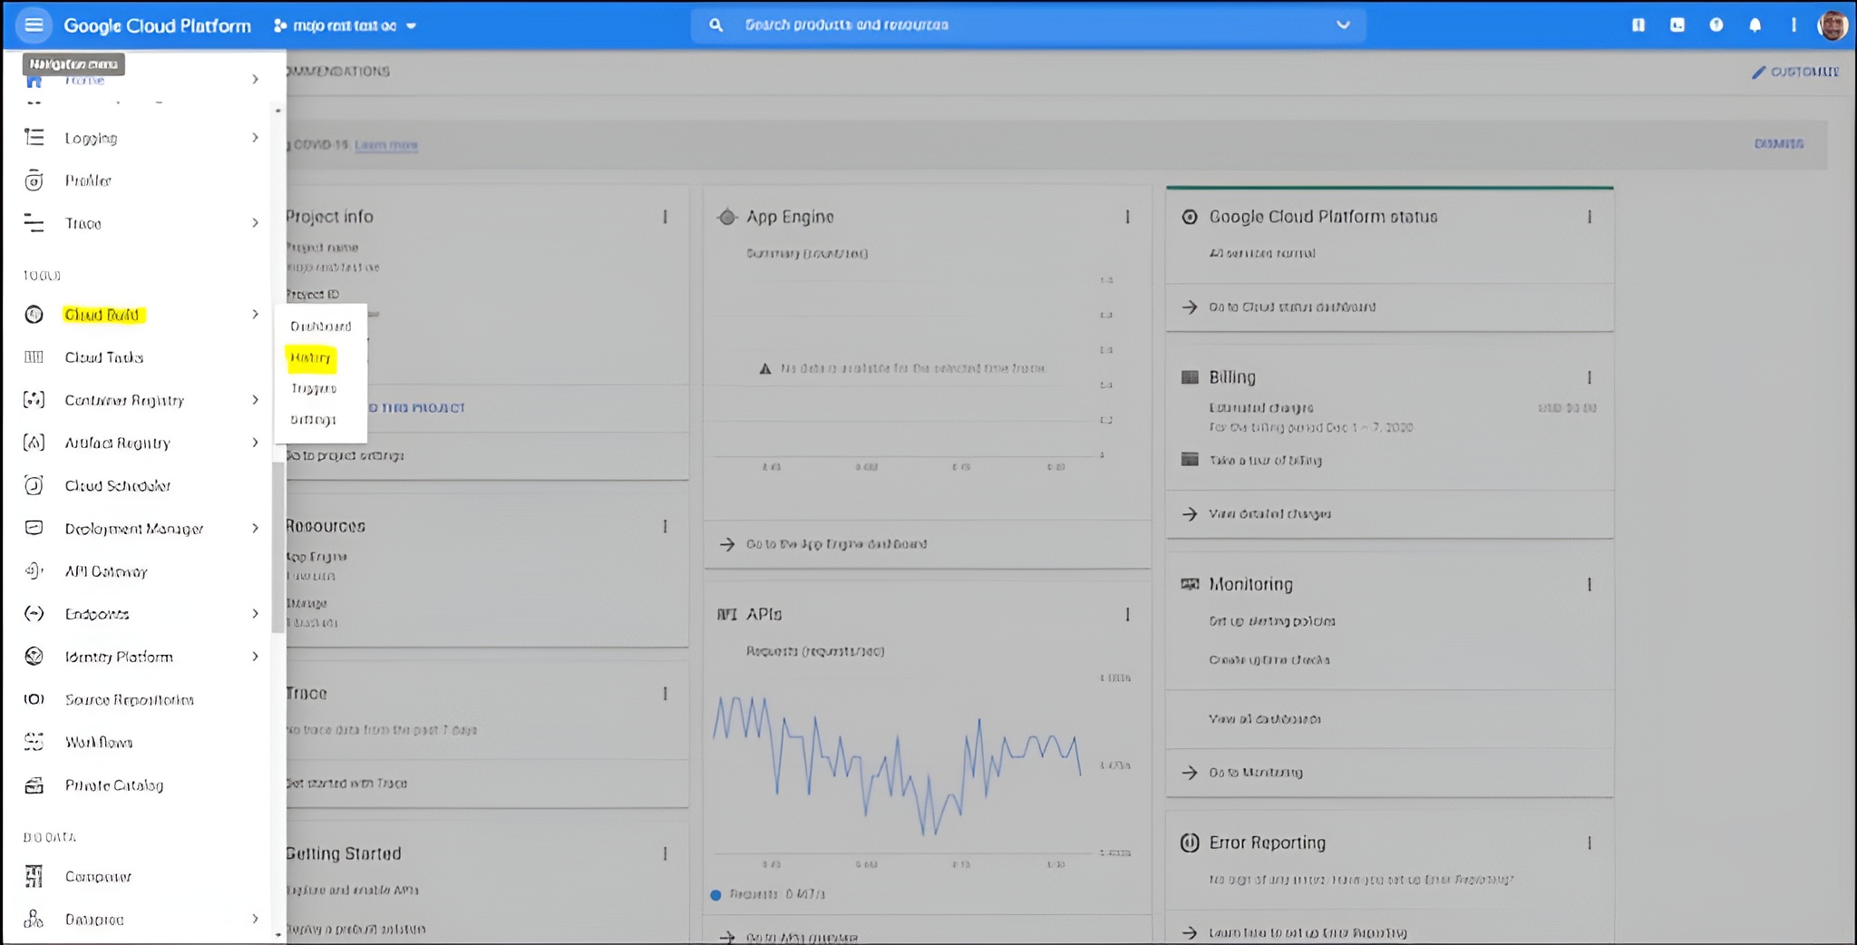Click your account avatar picture

pyautogui.click(x=1833, y=24)
